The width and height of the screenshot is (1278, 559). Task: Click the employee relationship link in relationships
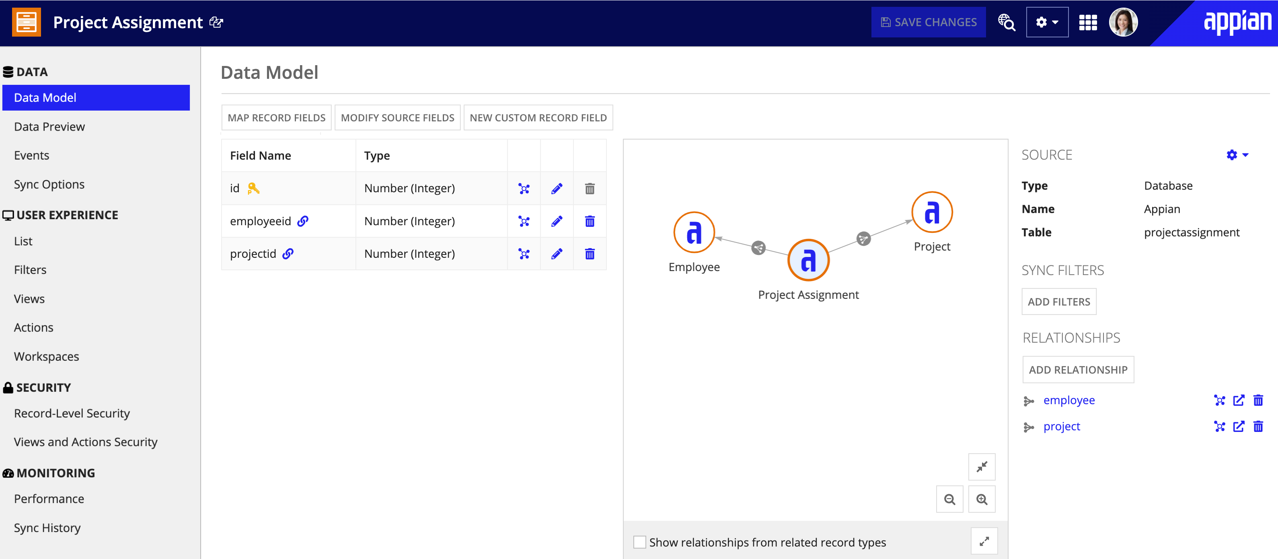(1069, 399)
